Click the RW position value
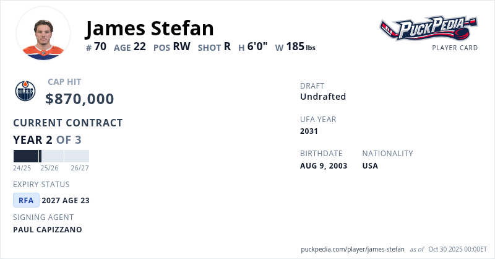Viewport: 495px width, 259px height. coord(181,46)
